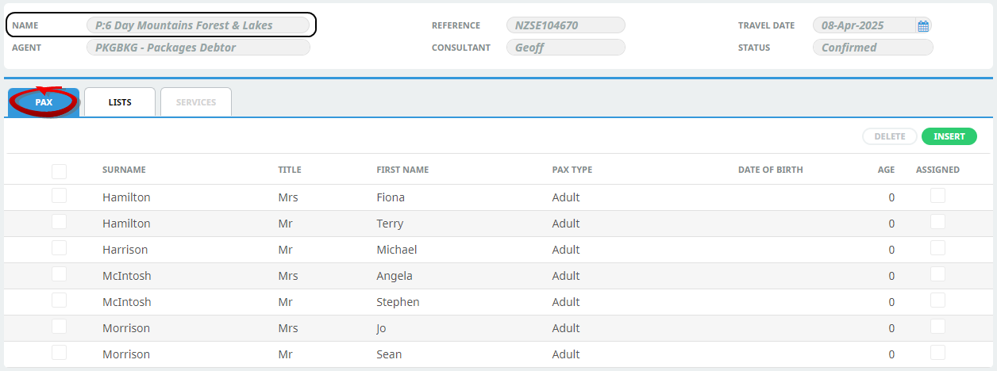Click the Agent field PKGBKG Packages Debtor
Screen dimensions: 997x371
198,48
